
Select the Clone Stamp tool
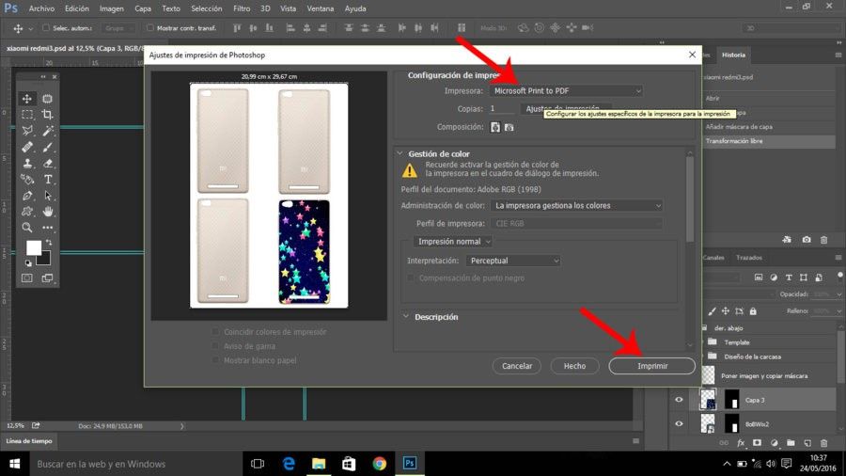click(26, 163)
